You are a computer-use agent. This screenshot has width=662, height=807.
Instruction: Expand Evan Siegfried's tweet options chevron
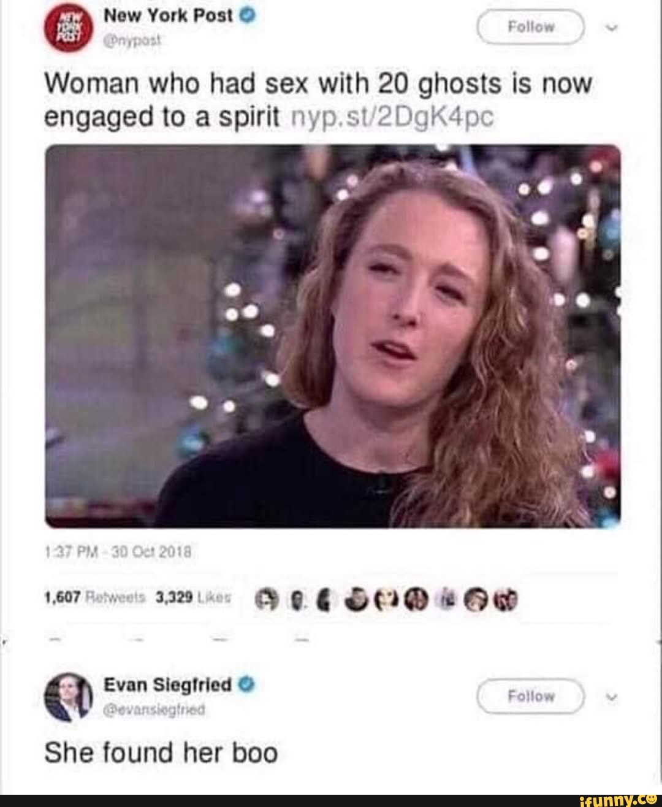pos(609,697)
